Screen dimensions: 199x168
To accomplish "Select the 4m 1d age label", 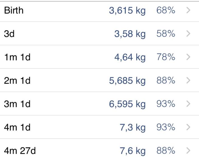I will [17, 127].
